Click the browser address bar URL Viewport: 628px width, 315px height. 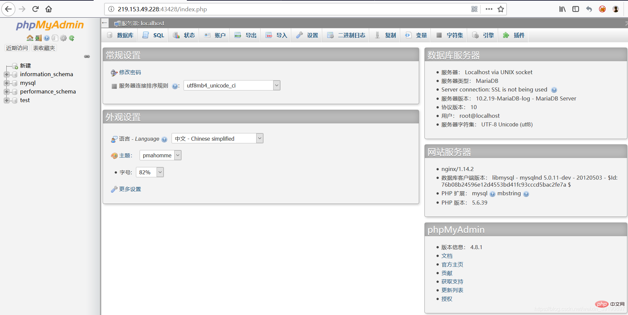(162, 9)
